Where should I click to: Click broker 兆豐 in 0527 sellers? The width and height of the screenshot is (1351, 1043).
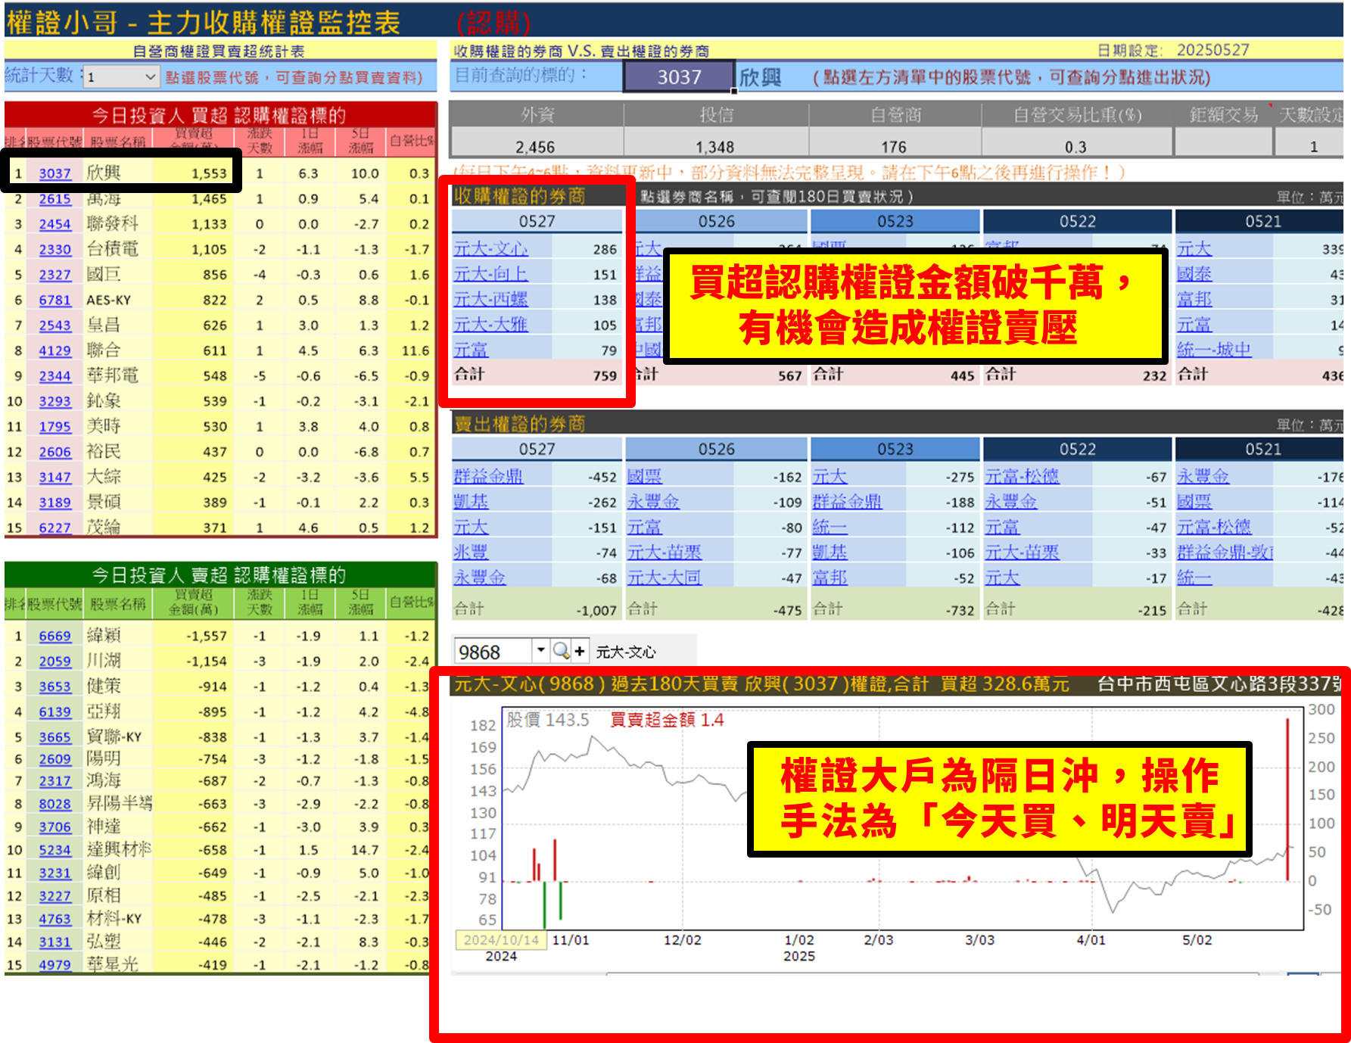point(471,553)
